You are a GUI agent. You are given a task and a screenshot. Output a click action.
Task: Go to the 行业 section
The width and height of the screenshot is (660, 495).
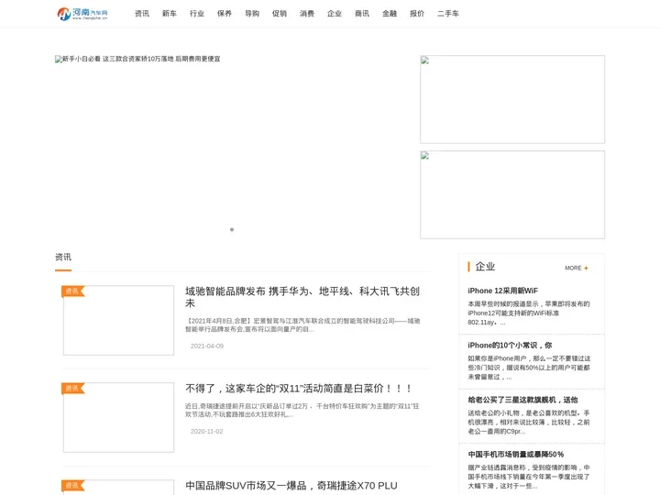[197, 14]
